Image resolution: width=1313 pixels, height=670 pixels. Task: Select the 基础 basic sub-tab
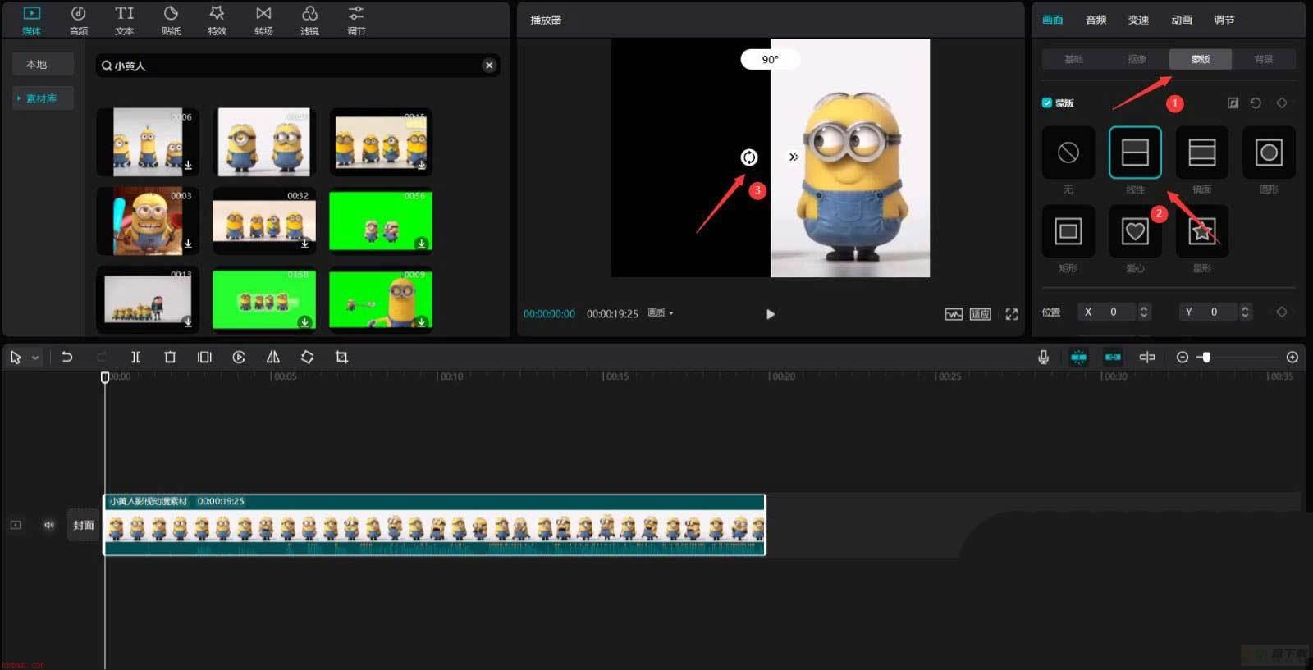pos(1073,59)
